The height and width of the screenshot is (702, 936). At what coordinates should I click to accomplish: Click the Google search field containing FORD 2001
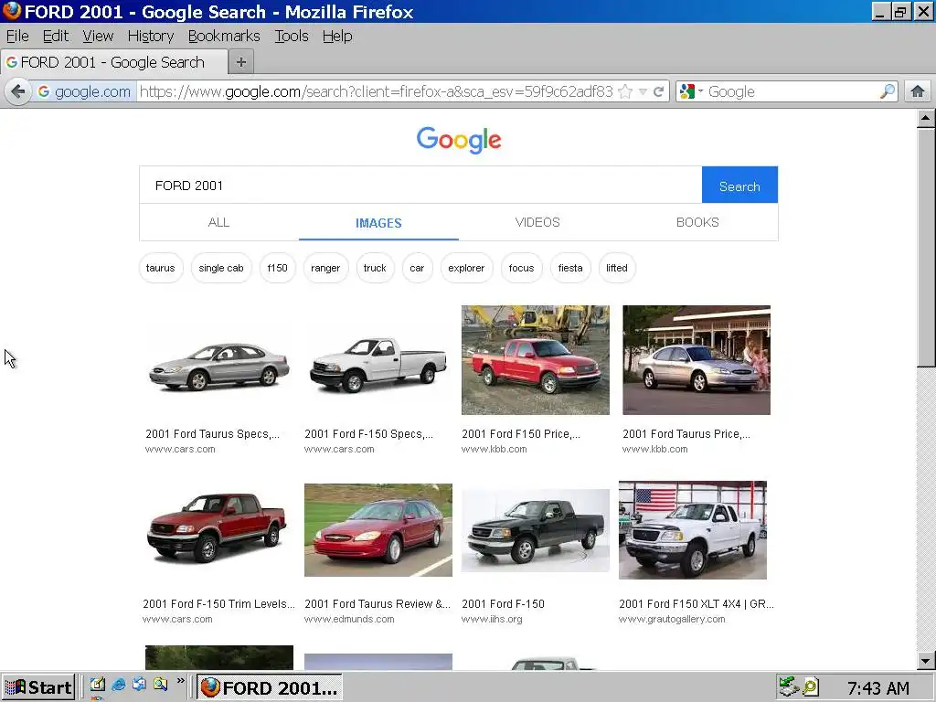click(x=420, y=186)
